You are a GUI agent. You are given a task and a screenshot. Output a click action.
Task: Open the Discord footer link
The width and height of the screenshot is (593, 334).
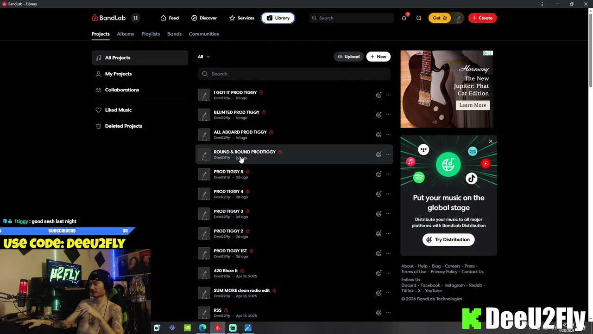coord(409,285)
